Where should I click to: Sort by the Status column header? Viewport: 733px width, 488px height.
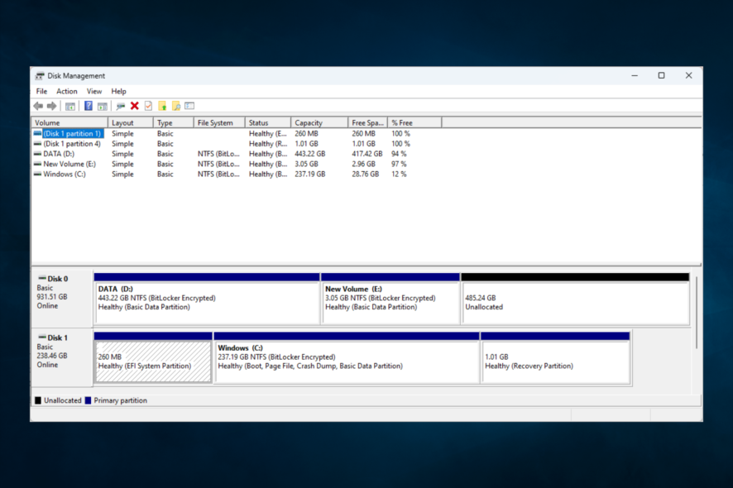(268, 123)
